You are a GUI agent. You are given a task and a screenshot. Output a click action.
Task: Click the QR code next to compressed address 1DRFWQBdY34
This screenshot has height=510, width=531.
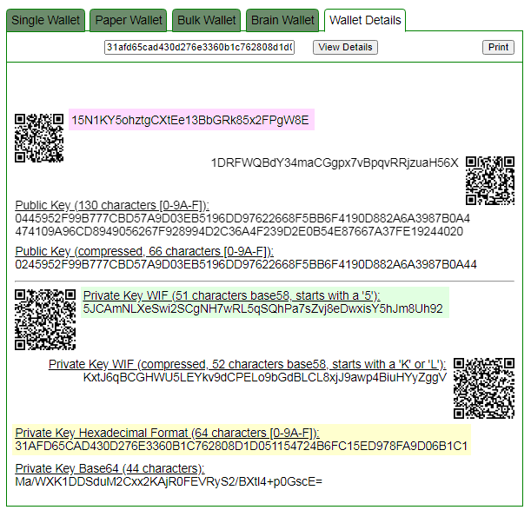point(490,181)
